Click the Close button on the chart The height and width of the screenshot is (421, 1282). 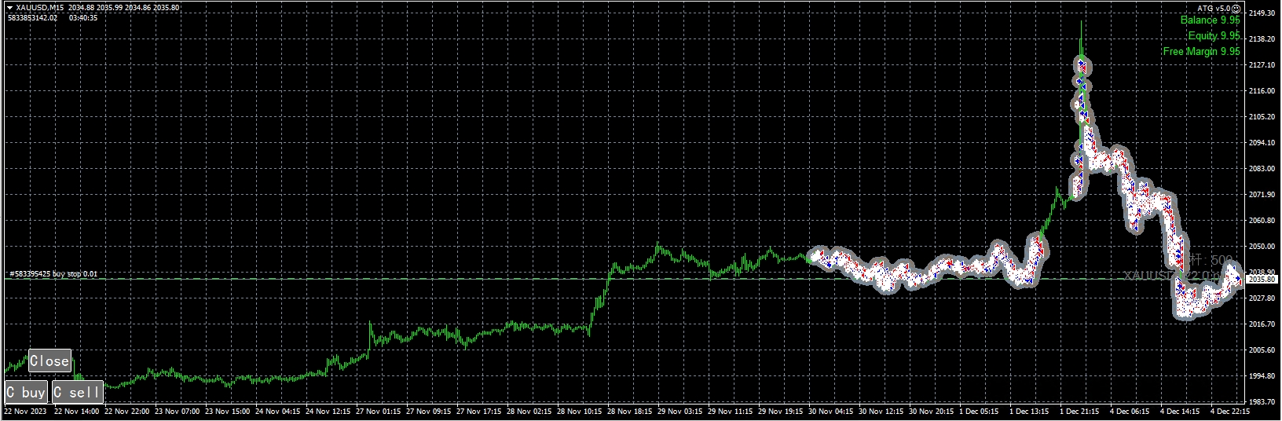point(50,361)
